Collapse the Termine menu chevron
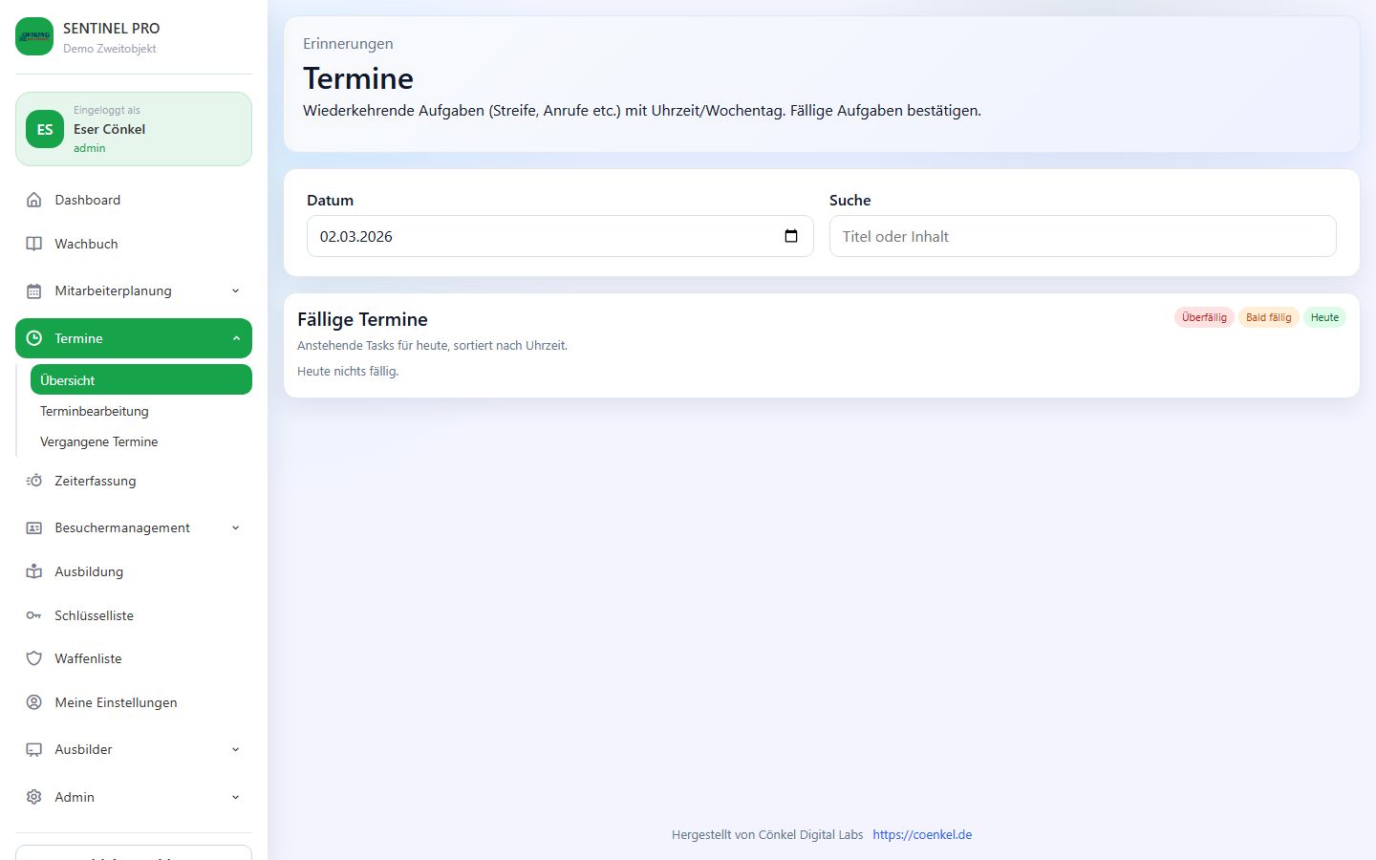Image resolution: width=1376 pixels, height=860 pixels. (x=236, y=338)
